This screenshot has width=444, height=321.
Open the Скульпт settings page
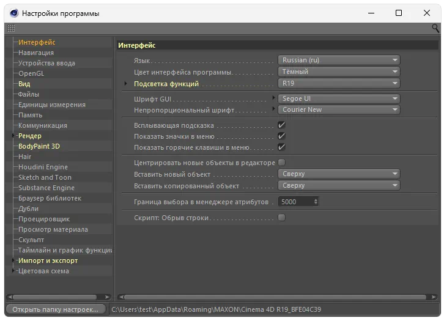31,240
